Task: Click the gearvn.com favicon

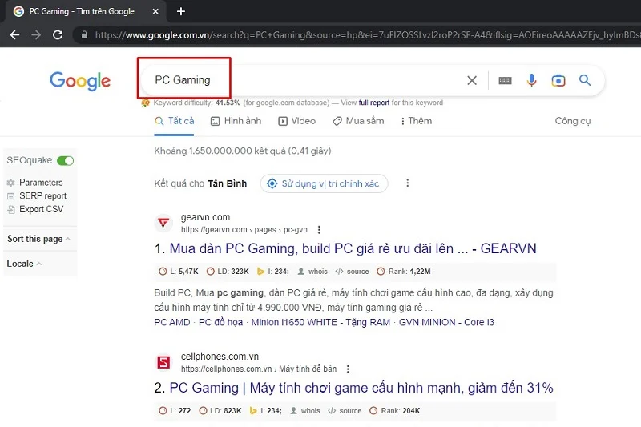Action: 163,223
